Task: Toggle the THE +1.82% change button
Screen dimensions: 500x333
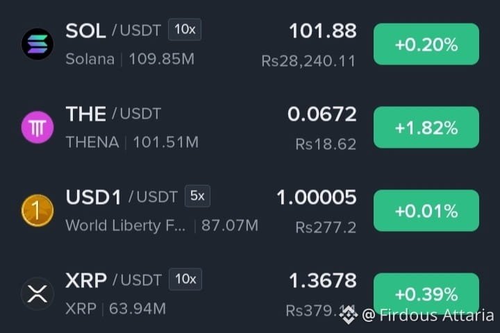Action: tap(426, 127)
